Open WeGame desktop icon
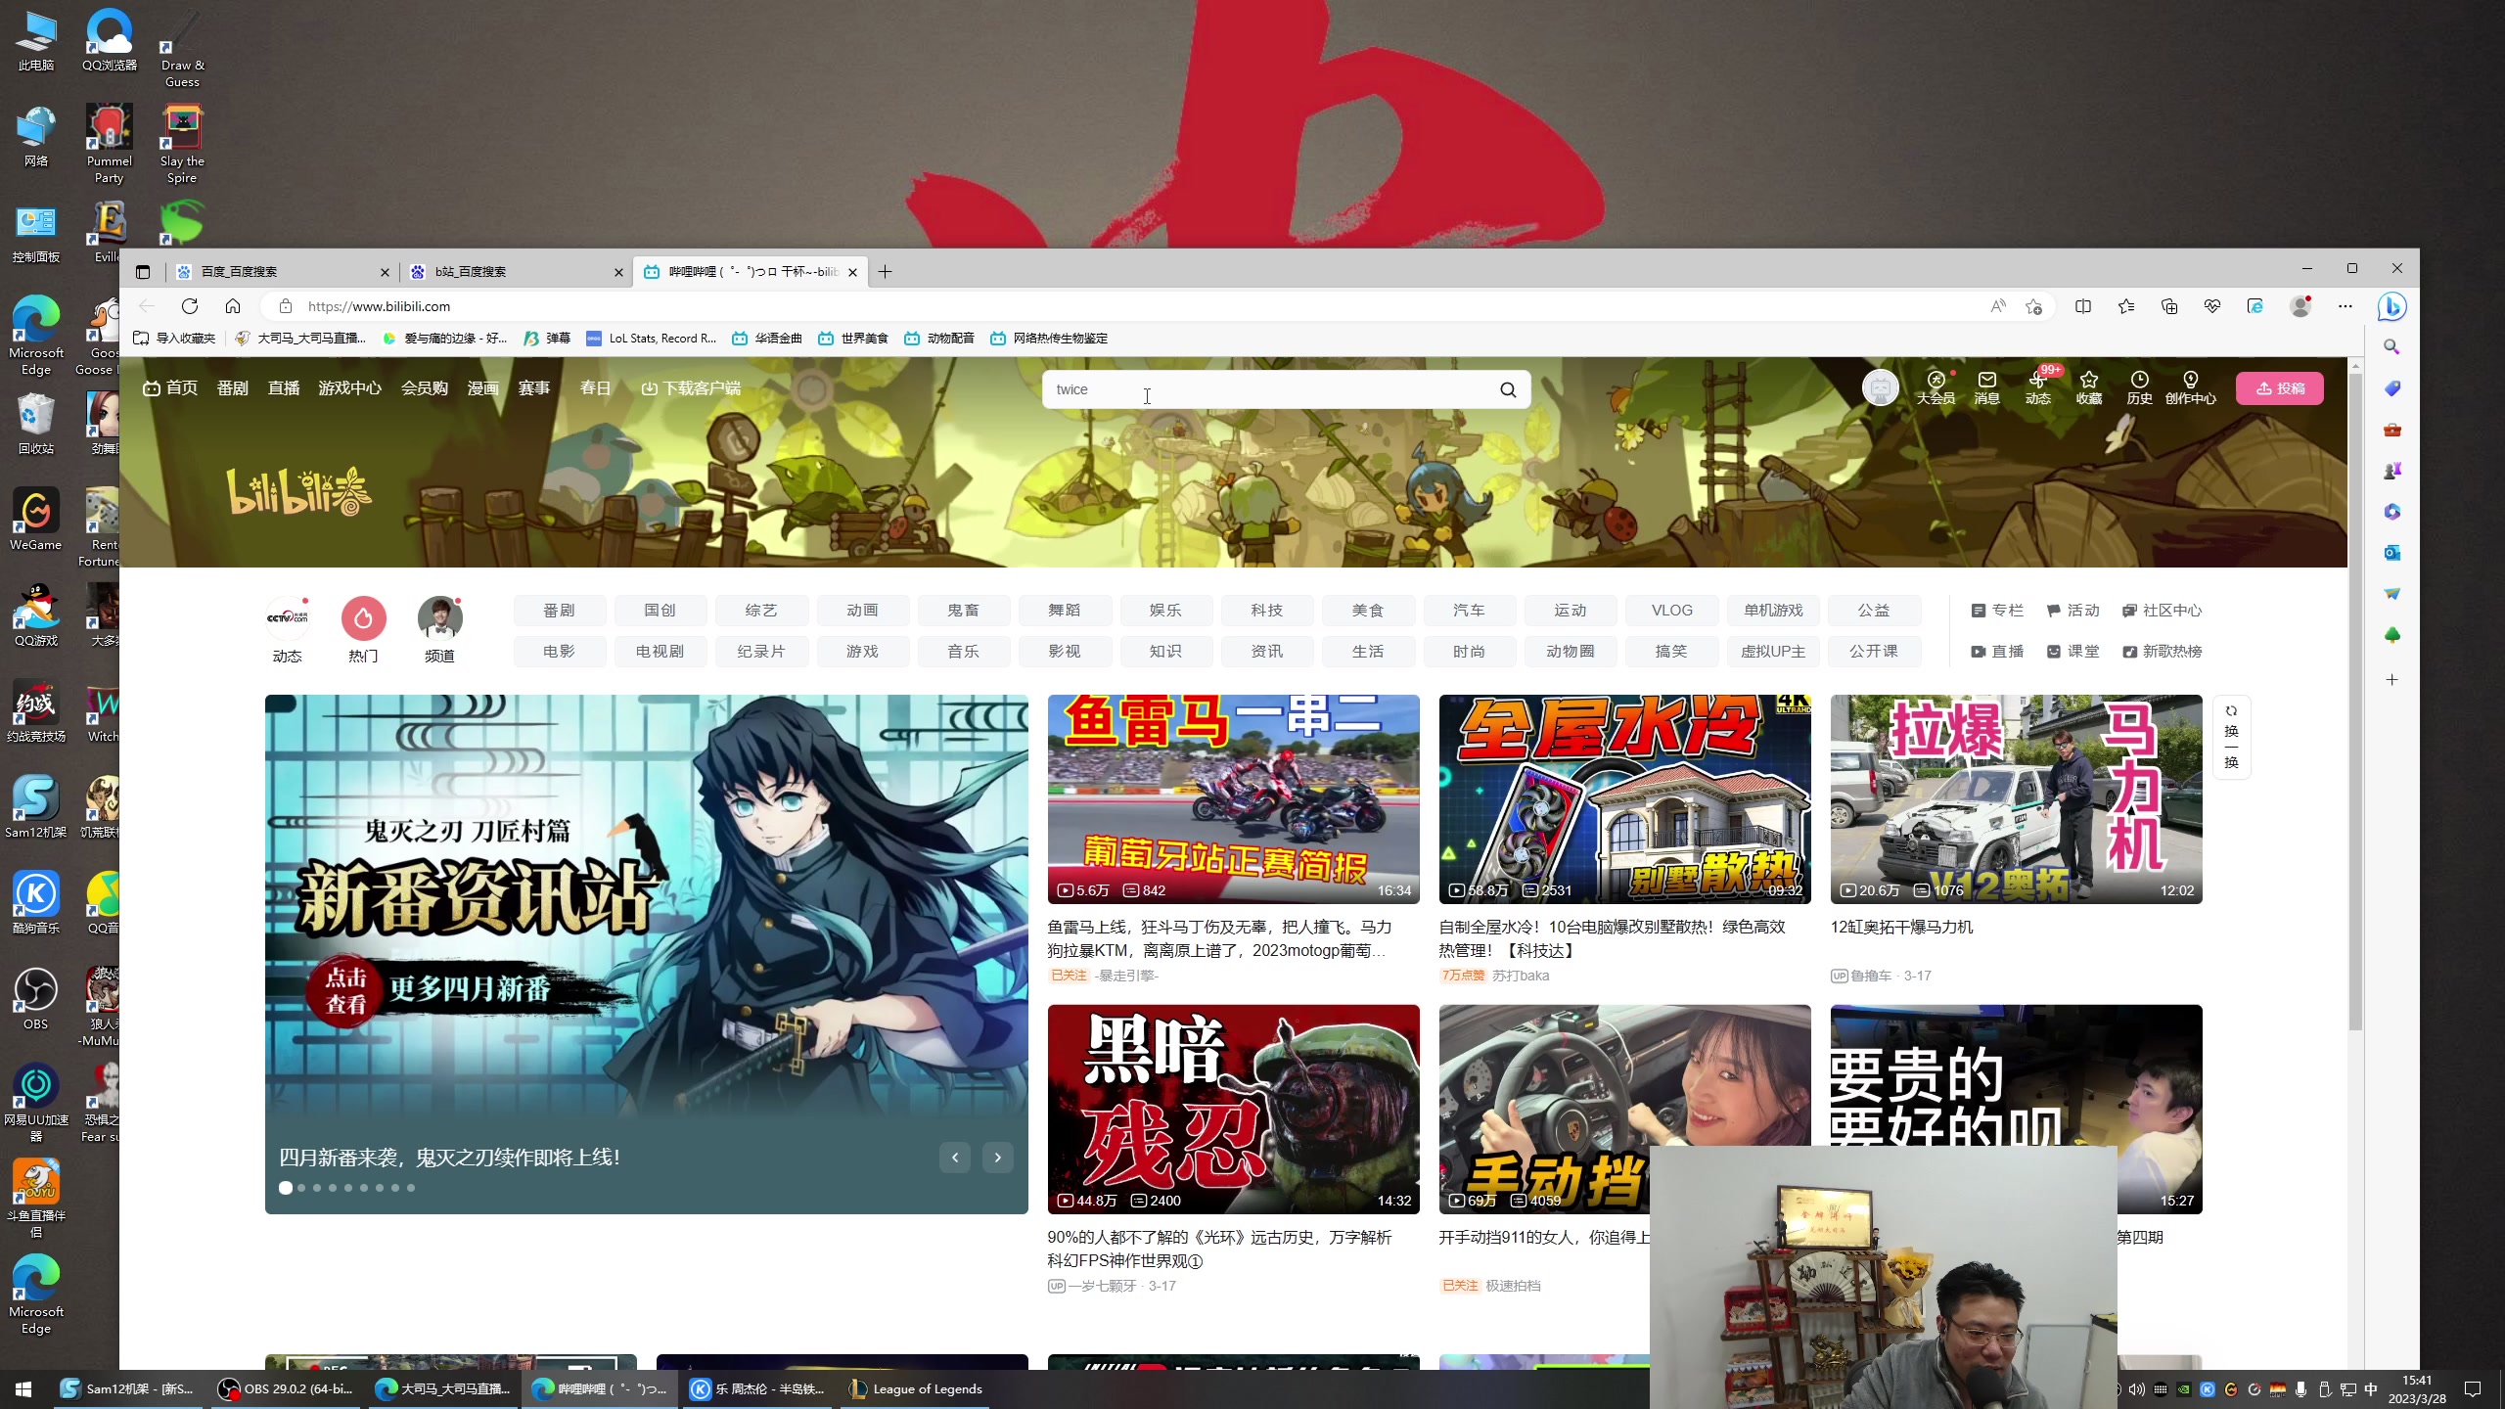The image size is (2505, 1409). tap(36, 520)
